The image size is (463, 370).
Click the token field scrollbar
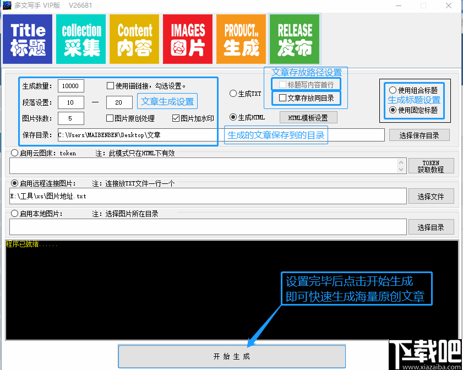(x=401, y=166)
